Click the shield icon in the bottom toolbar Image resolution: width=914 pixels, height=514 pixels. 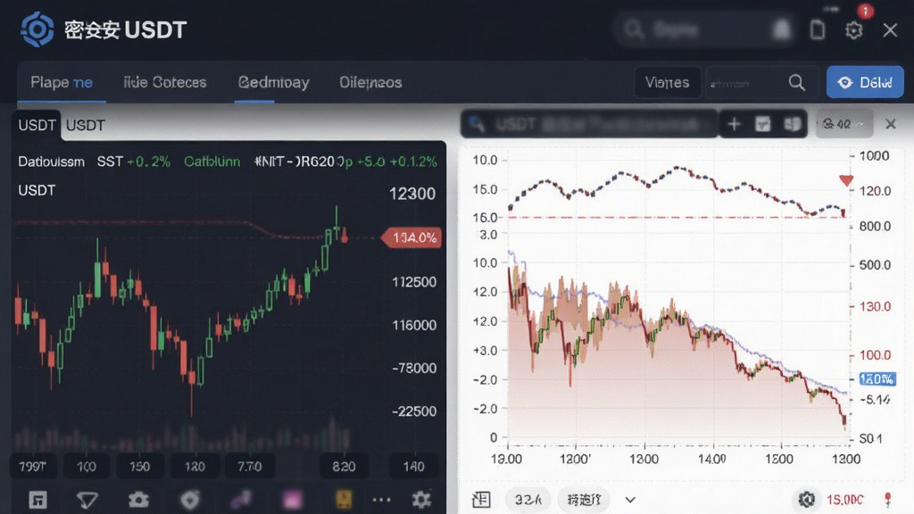[190, 500]
